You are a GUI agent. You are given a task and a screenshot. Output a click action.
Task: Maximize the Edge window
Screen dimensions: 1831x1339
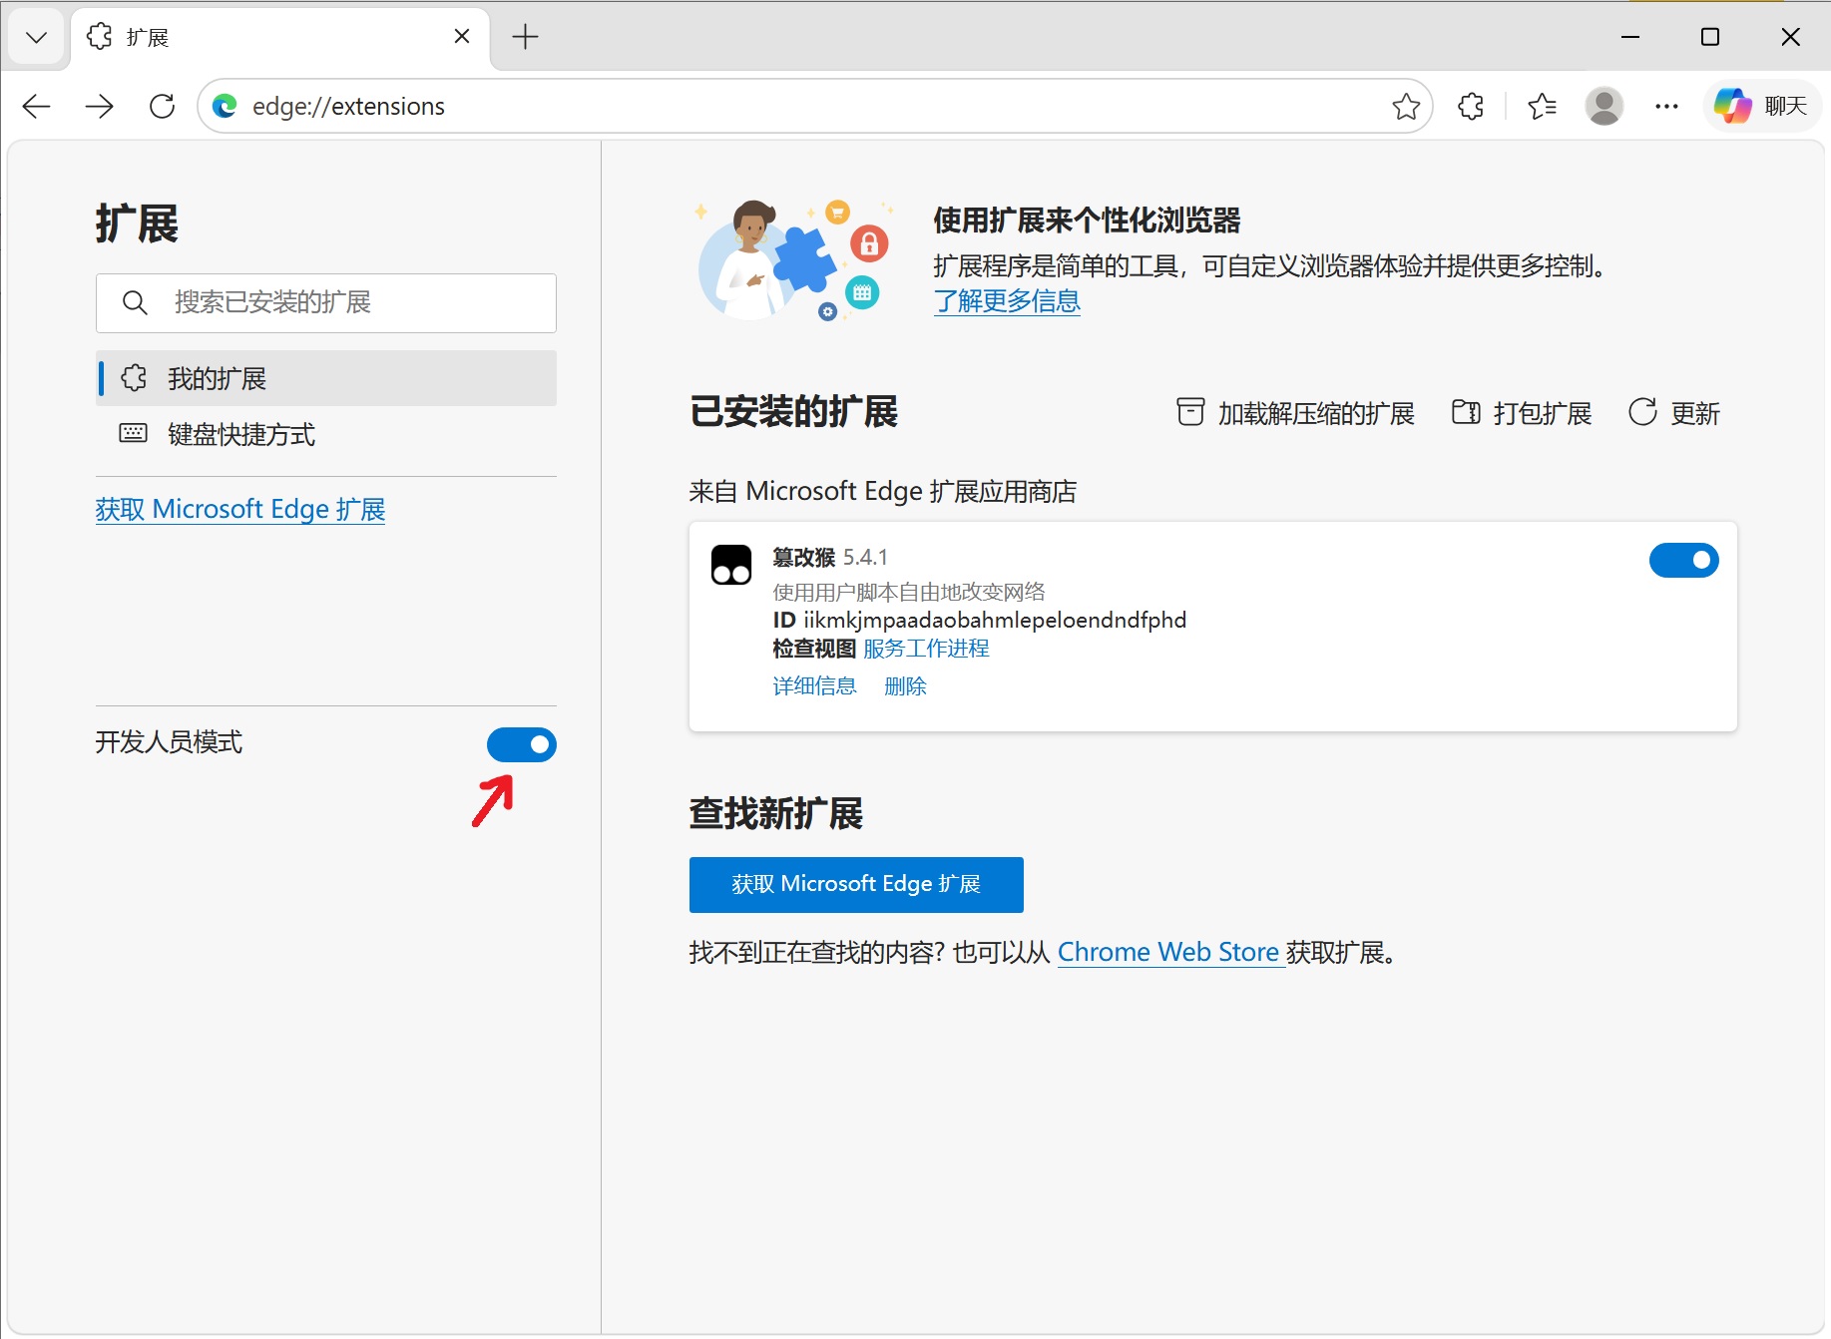click(1710, 37)
